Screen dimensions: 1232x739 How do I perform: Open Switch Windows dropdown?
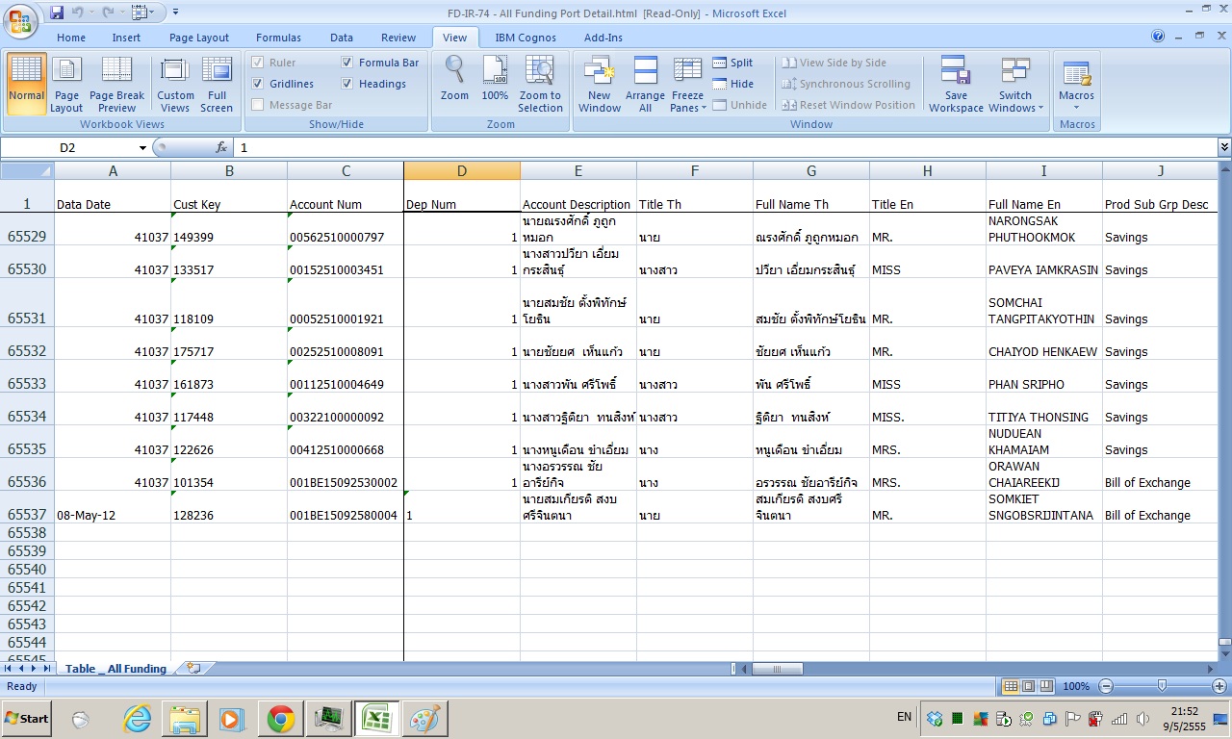(1015, 84)
